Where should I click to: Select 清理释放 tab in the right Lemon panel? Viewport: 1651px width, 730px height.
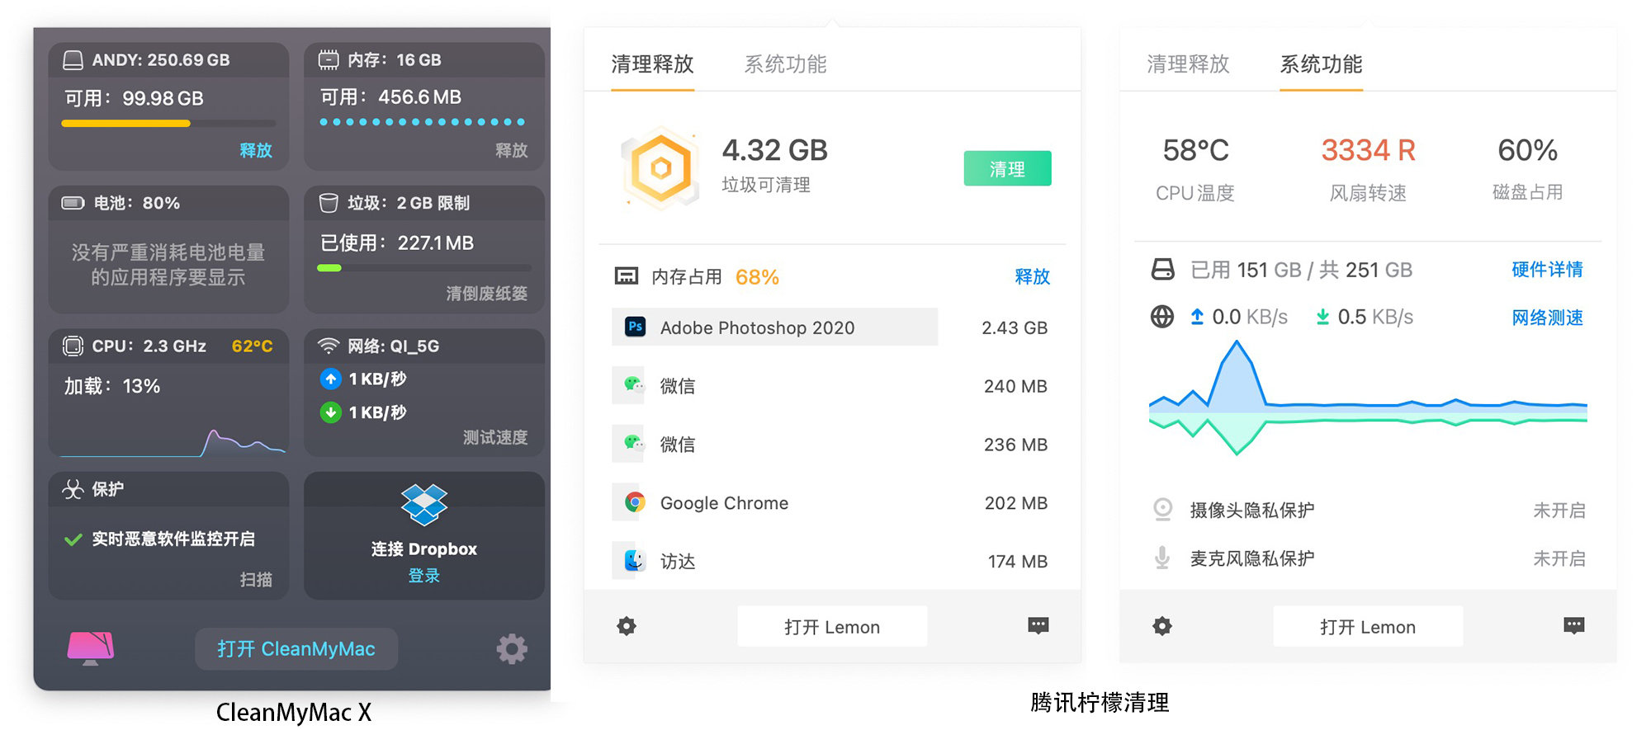pyautogui.click(x=1188, y=64)
